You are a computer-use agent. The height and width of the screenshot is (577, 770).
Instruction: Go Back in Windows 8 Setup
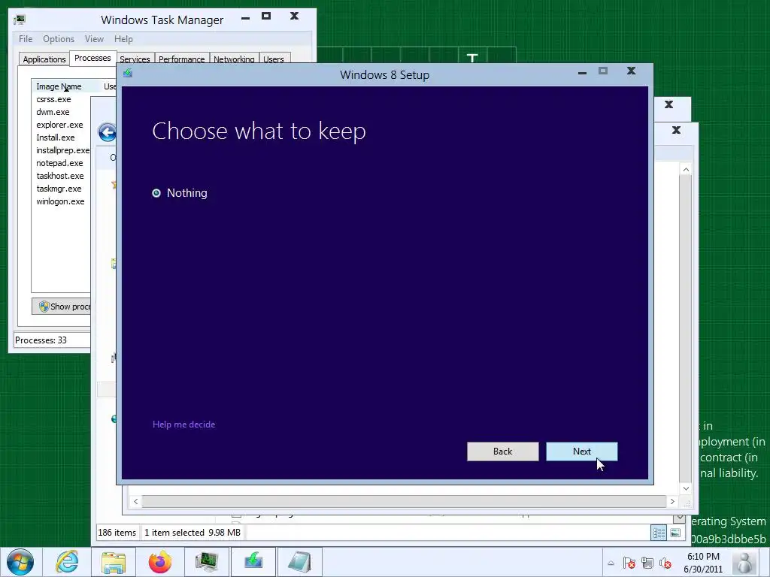pos(502,452)
